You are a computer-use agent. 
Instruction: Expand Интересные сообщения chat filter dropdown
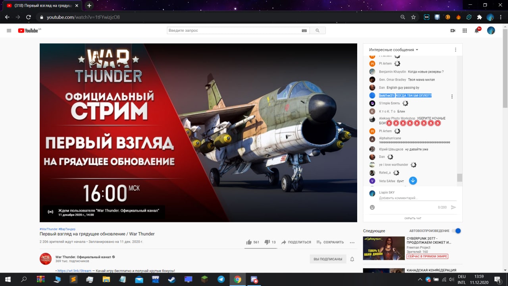click(394, 50)
